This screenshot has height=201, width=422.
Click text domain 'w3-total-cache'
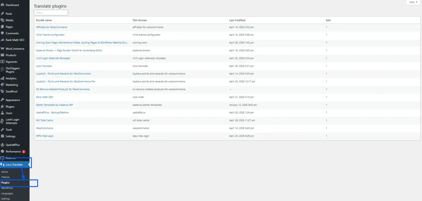(141, 120)
